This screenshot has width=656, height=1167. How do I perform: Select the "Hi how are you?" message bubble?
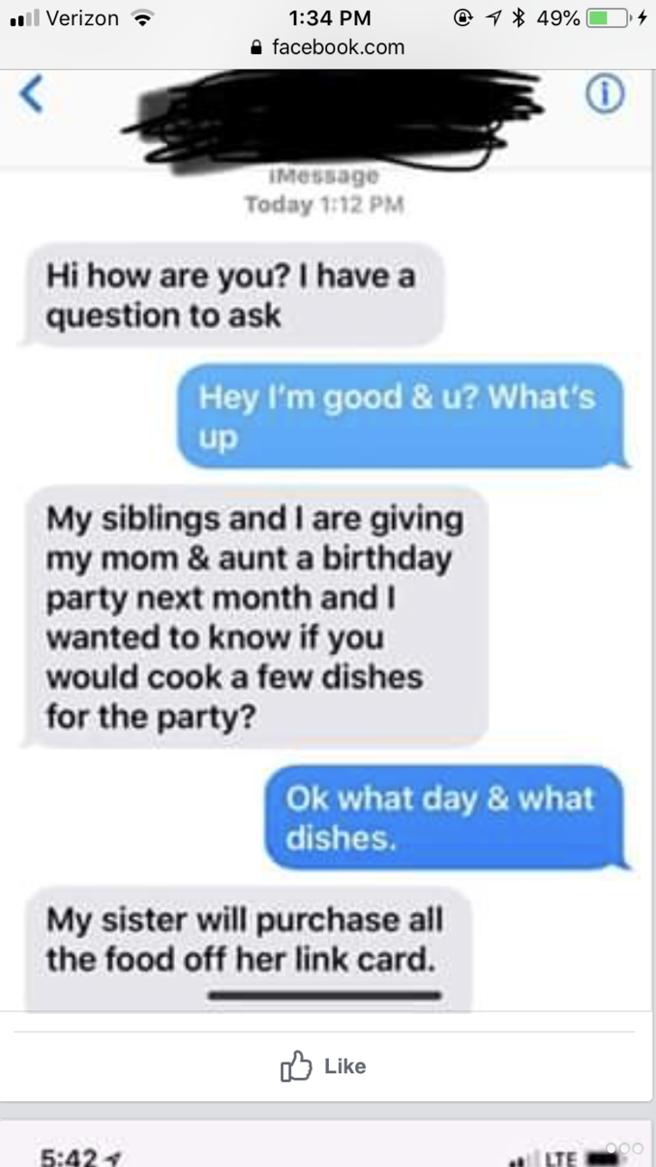click(234, 296)
